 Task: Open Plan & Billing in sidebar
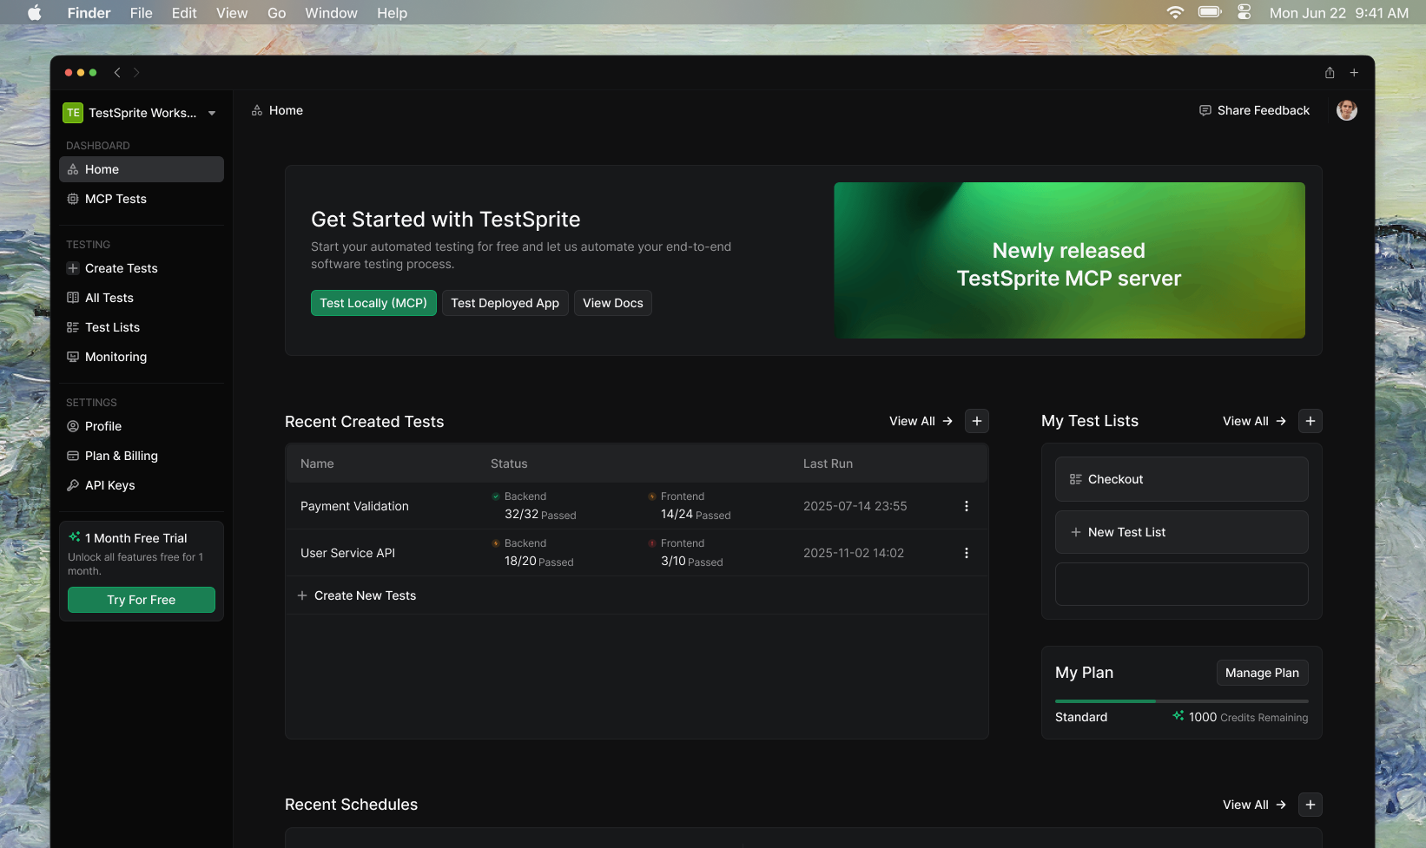pyautogui.click(x=142, y=456)
